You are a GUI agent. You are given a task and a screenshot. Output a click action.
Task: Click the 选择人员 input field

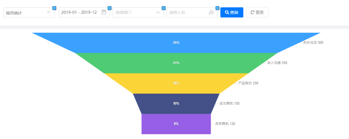187,13
